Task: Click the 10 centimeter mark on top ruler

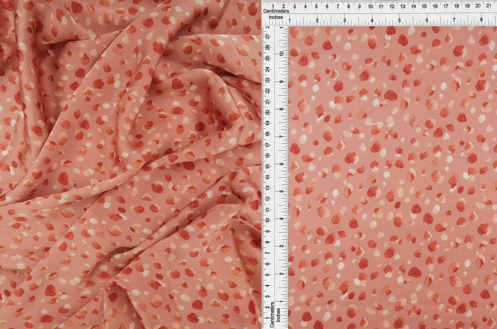Action: (370, 6)
